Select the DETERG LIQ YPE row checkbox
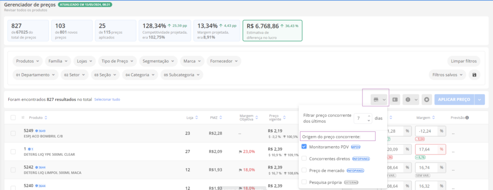Image resolution: width=493 pixels, height=190 pixels. coord(13,152)
